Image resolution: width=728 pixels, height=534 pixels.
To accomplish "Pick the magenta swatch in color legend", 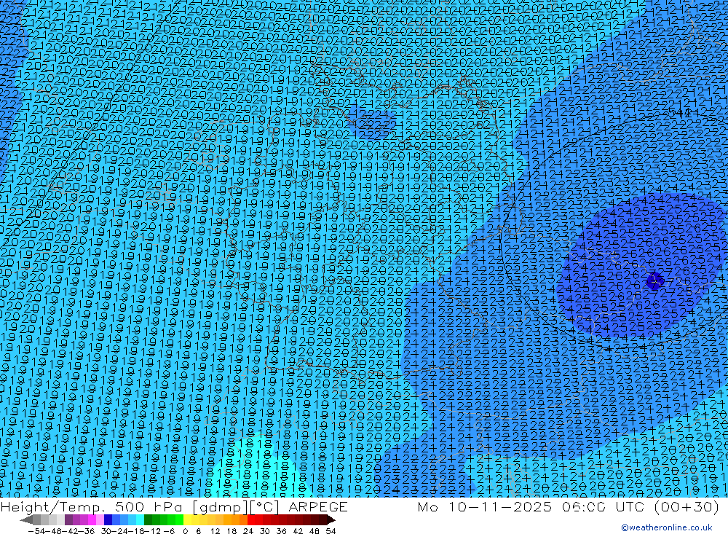I will click(x=92, y=520).
